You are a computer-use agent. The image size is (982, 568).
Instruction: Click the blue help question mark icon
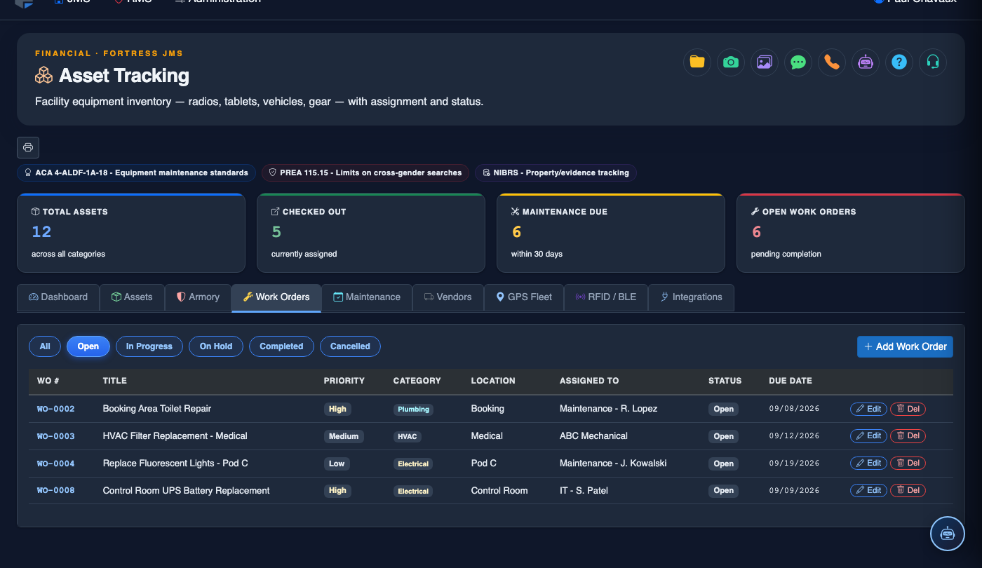click(899, 62)
